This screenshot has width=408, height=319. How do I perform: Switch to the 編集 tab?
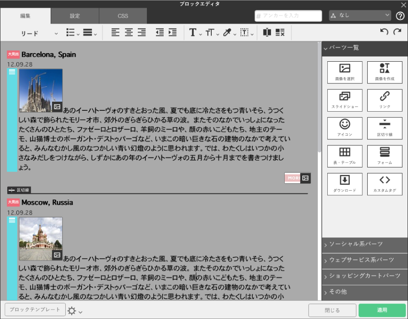click(25, 16)
